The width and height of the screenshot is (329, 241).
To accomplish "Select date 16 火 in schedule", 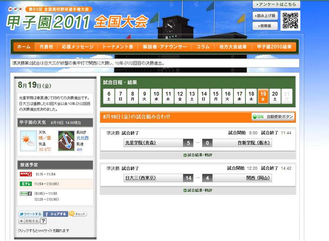I will click(228, 96).
